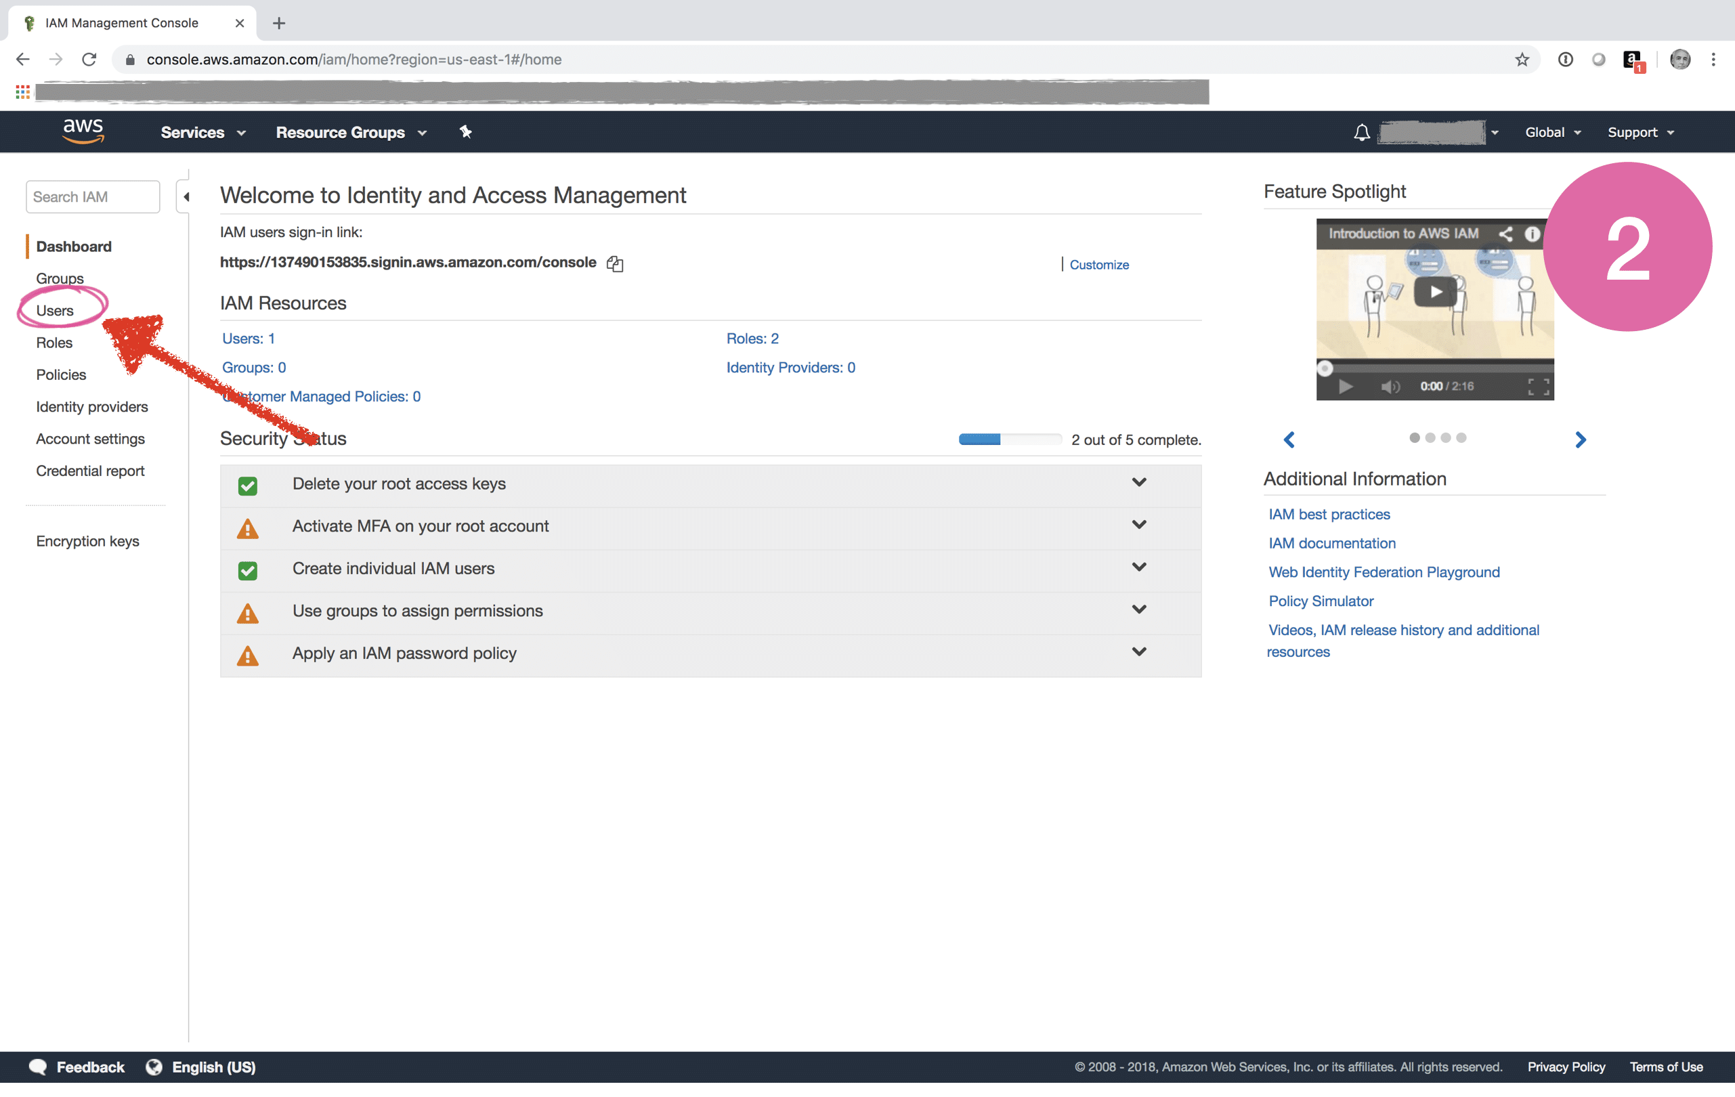Click the language globe icon
This screenshot has height=1097, width=1735.
tap(154, 1067)
